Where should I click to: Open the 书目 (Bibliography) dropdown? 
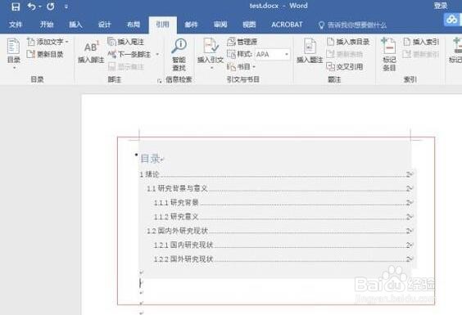pos(241,67)
